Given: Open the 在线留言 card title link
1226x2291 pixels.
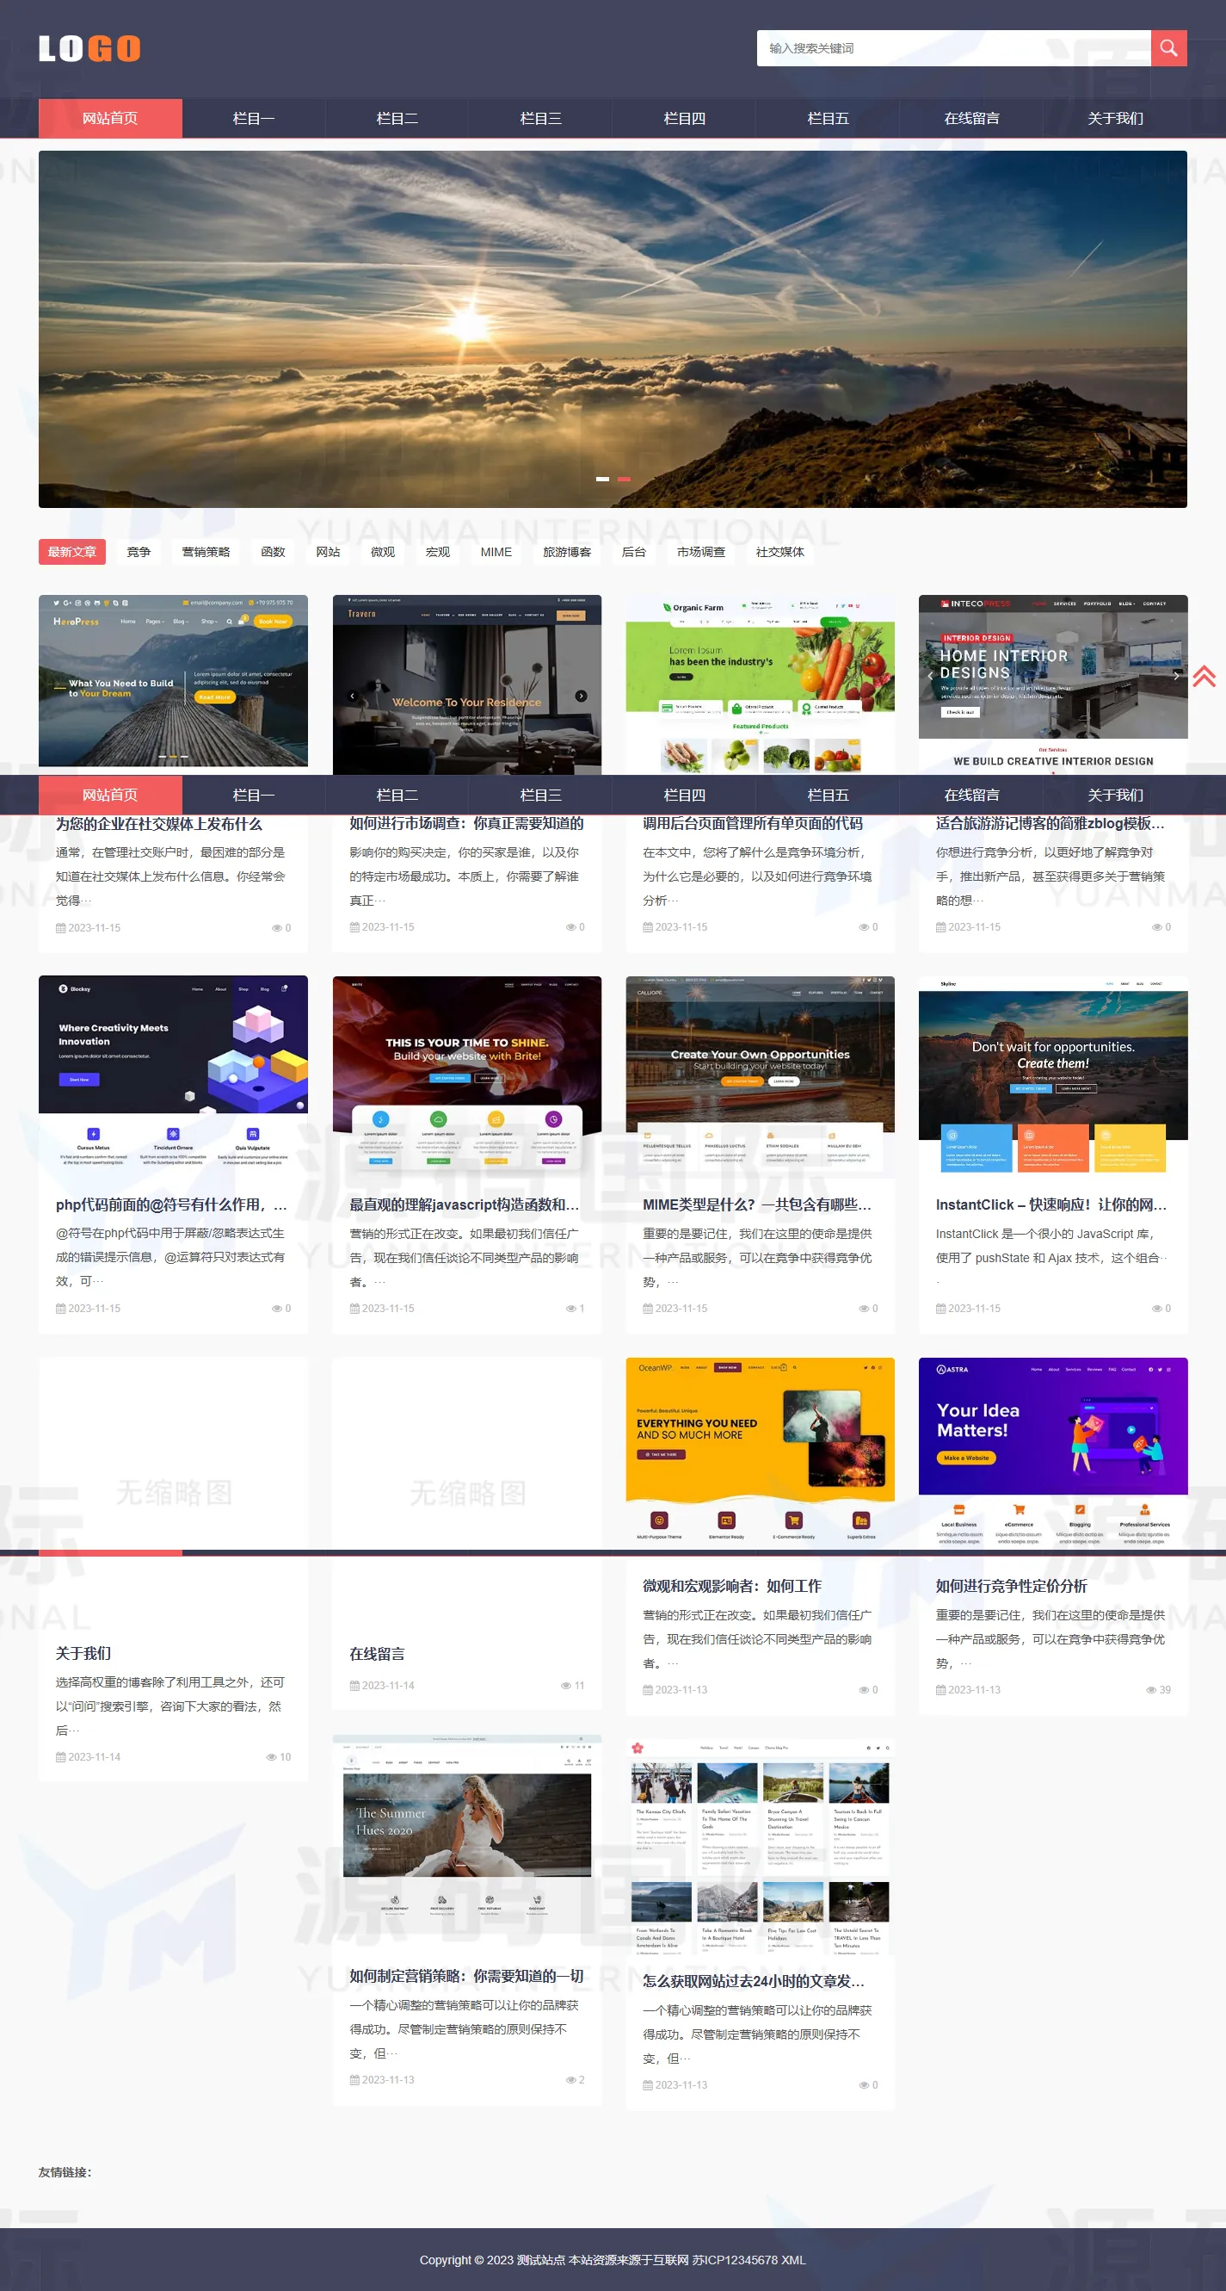Looking at the screenshot, I should 377,1653.
